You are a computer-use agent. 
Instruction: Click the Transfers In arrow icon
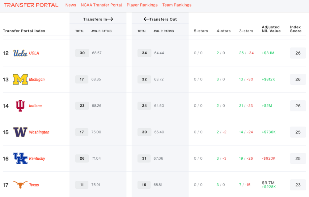(110, 19)
